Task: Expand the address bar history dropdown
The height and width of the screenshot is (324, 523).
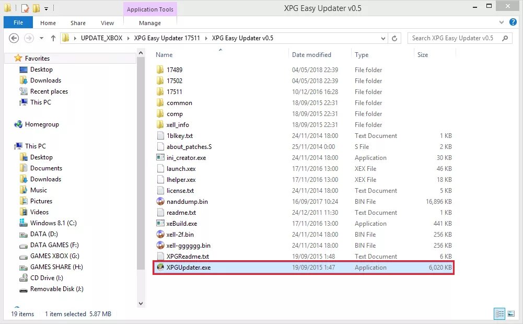Action: tap(383, 38)
